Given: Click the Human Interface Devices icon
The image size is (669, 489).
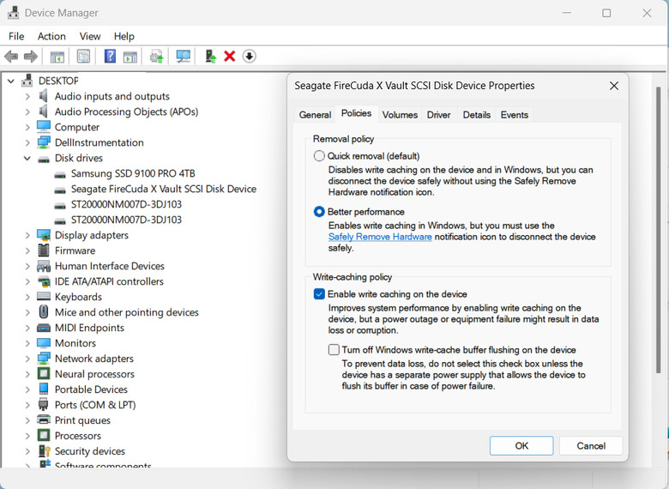Looking at the screenshot, I should click(x=44, y=266).
